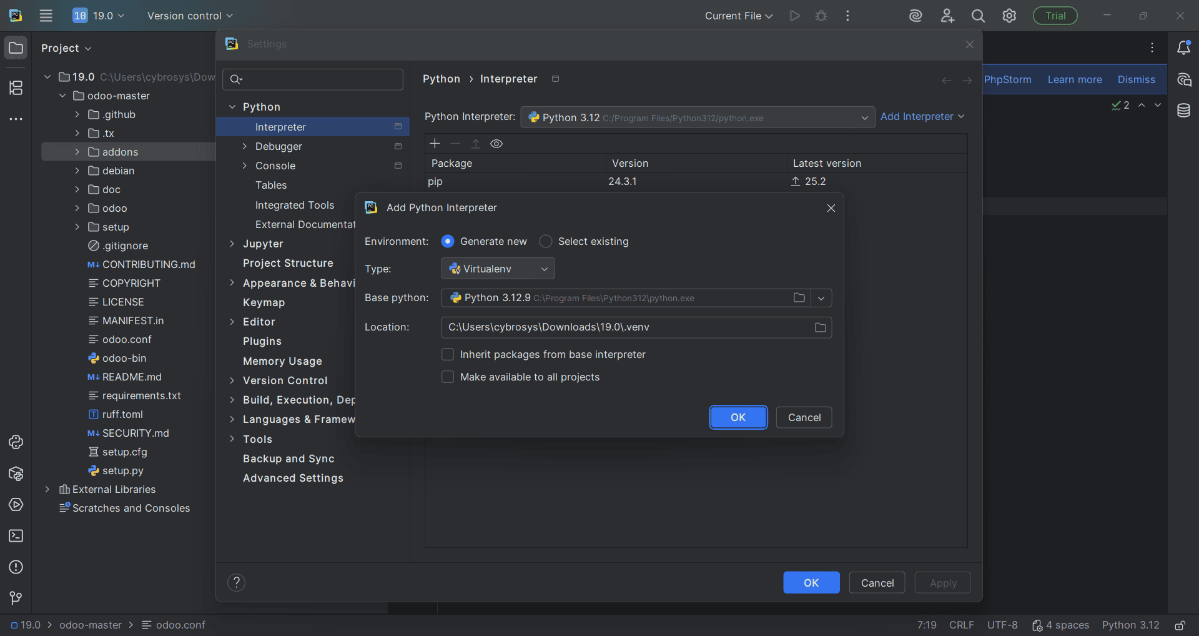Viewport: 1199px width, 636px height.
Task: Open the AI Chat tool window icon
Action: (x=1183, y=79)
